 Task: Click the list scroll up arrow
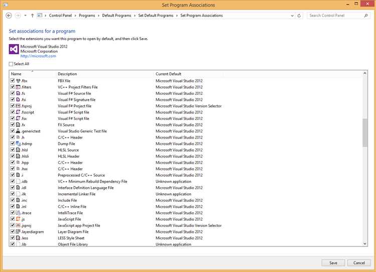point(365,73)
